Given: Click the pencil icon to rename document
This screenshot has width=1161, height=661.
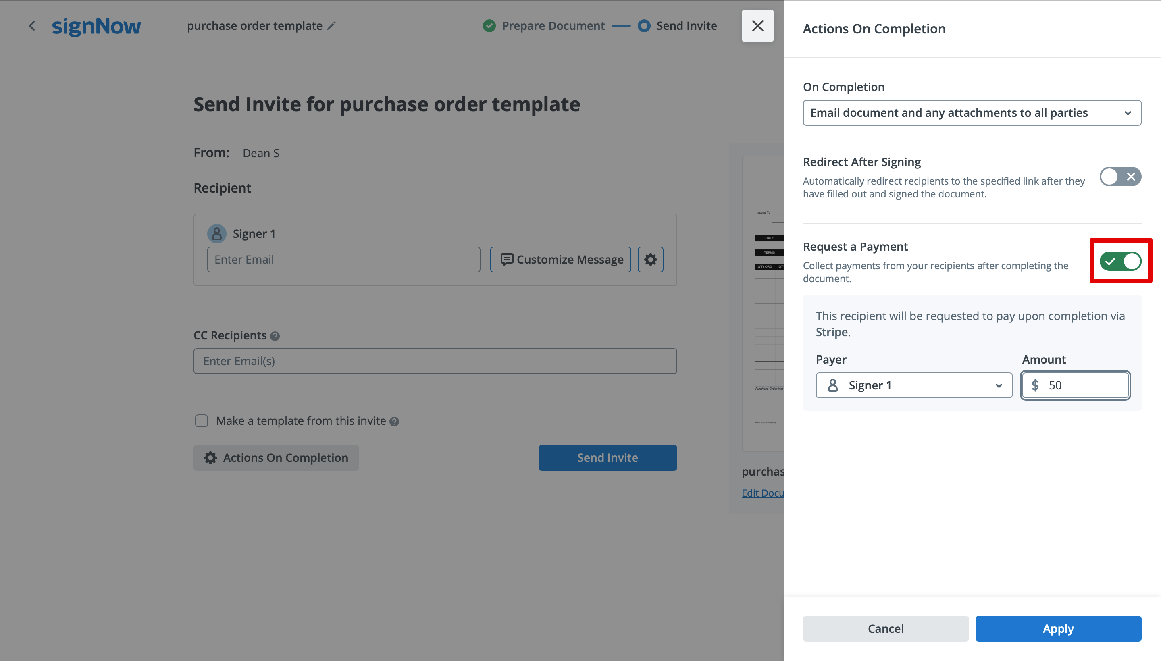Looking at the screenshot, I should [331, 26].
